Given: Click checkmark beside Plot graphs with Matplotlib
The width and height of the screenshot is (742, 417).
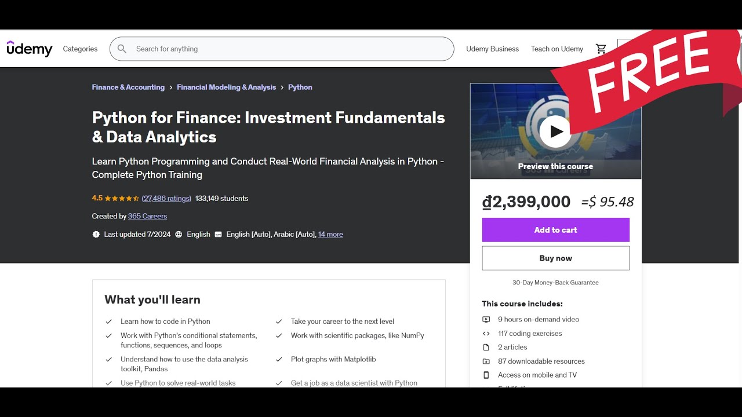Looking at the screenshot, I should point(279,360).
